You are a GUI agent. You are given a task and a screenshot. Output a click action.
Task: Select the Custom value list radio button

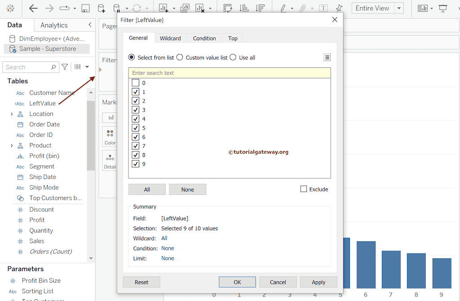tap(180, 57)
